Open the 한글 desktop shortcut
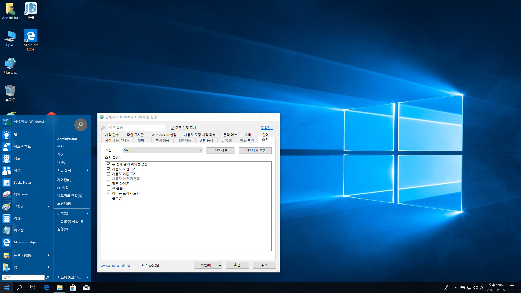The image size is (521, 293). tap(31, 11)
